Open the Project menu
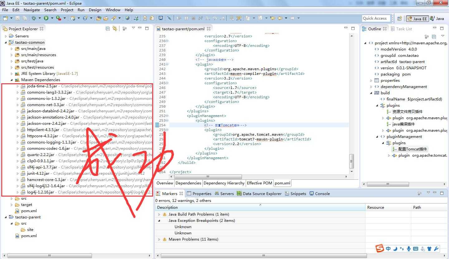The image size is (449, 259). coord(67,10)
